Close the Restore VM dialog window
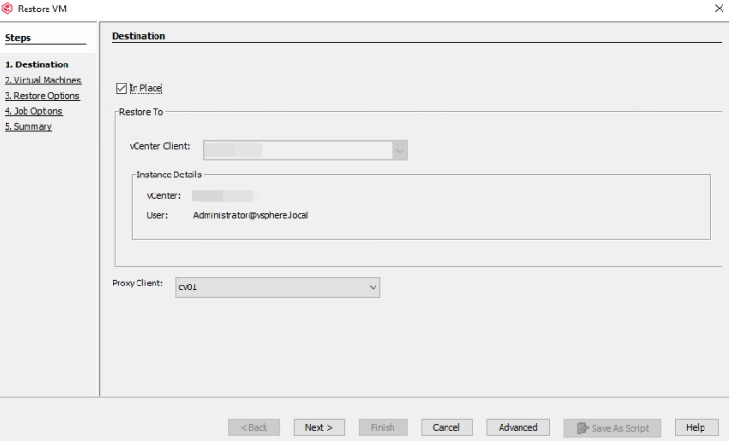 click(x=716, y=9)
